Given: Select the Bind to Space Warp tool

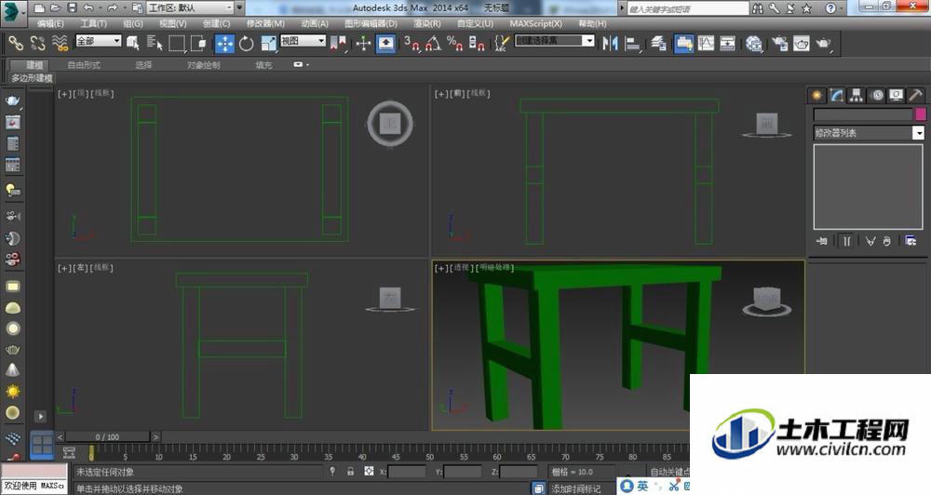Looking at the screenshot, I should click(60, 43).
